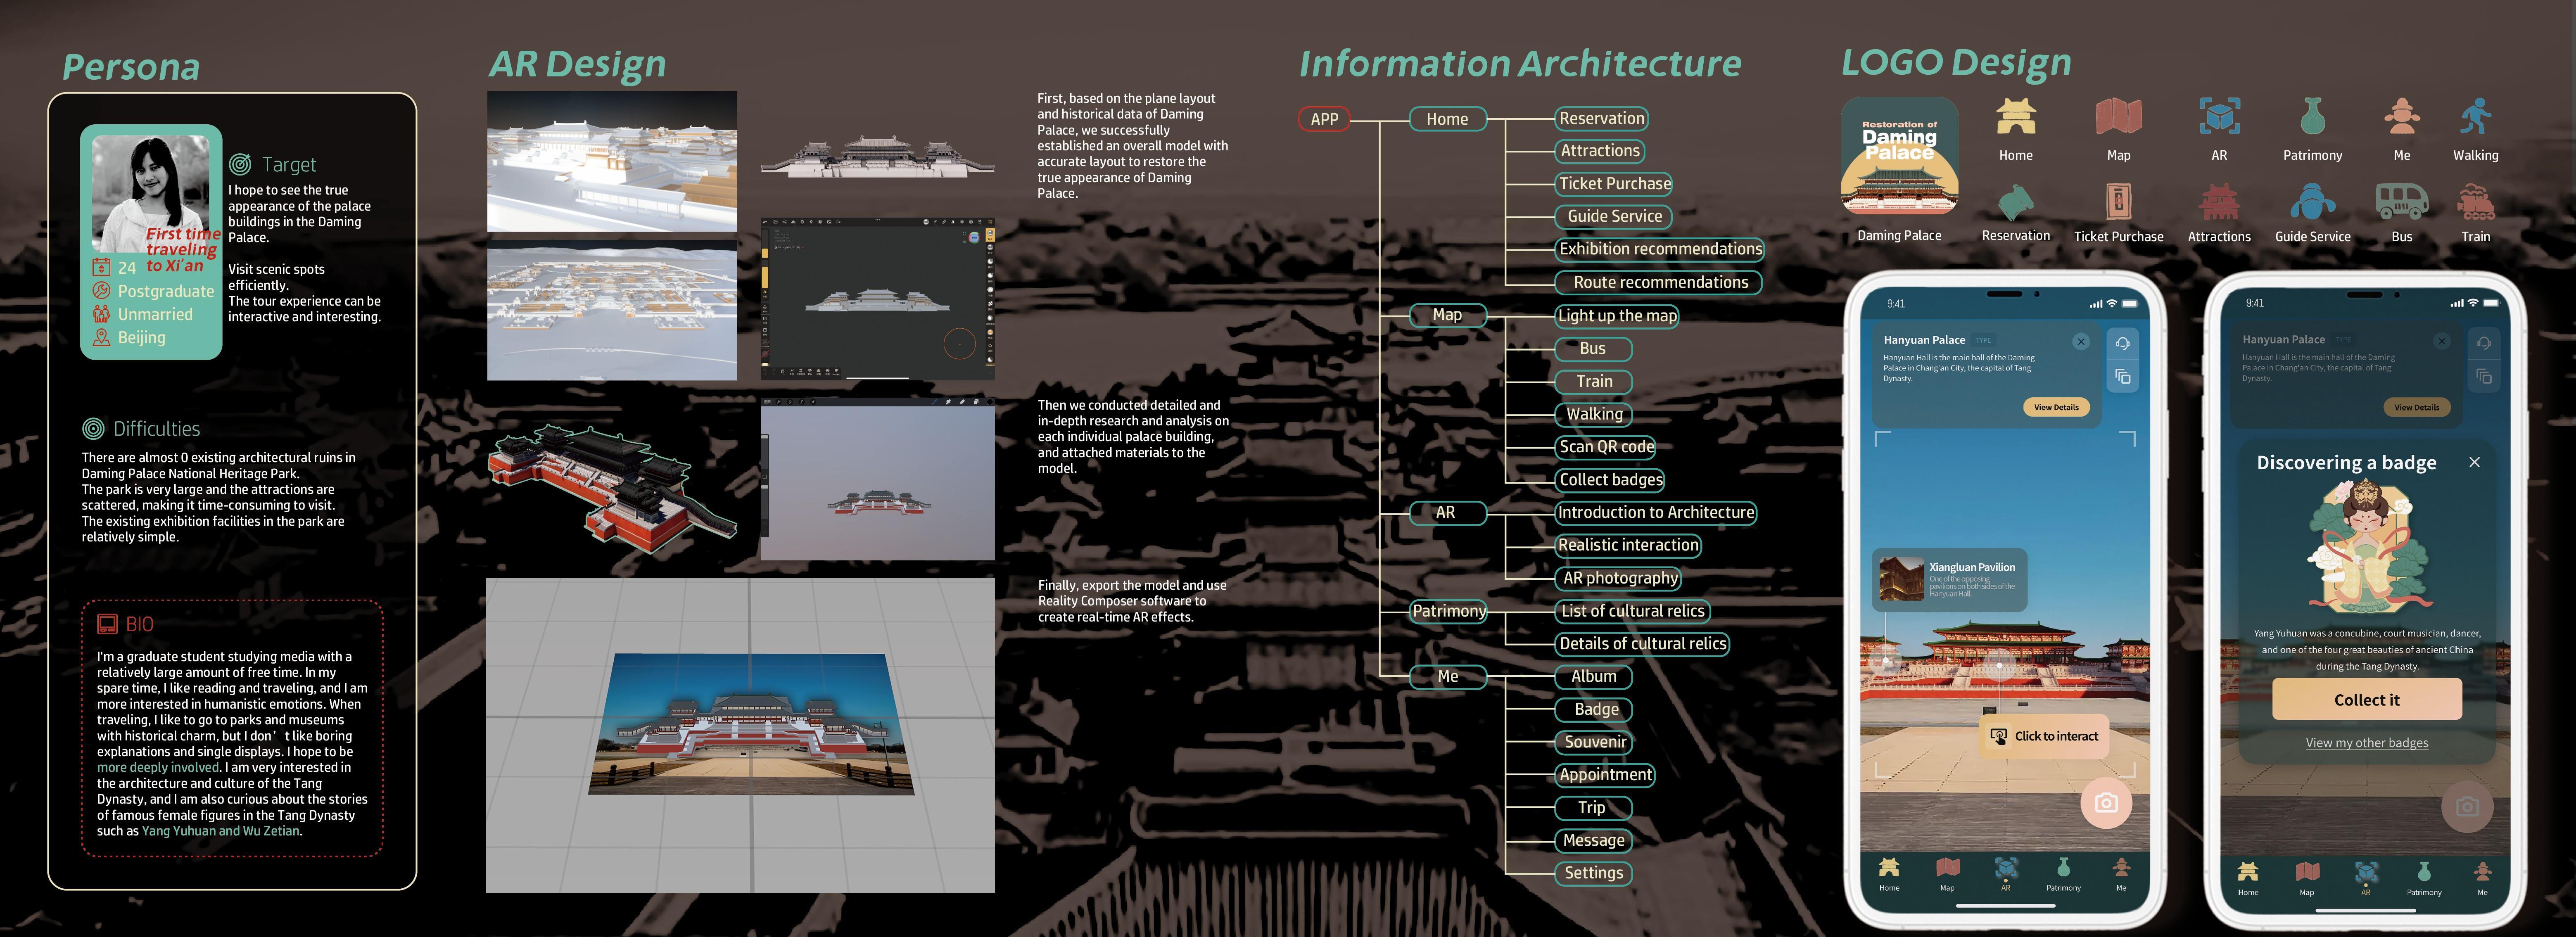Click the Restoration of Daming Palace app logo
2576x937 pixels.
(x=1899, y=156)
